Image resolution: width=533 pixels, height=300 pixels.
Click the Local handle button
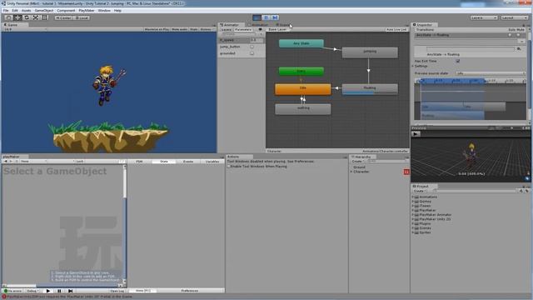tap(82, 17)
